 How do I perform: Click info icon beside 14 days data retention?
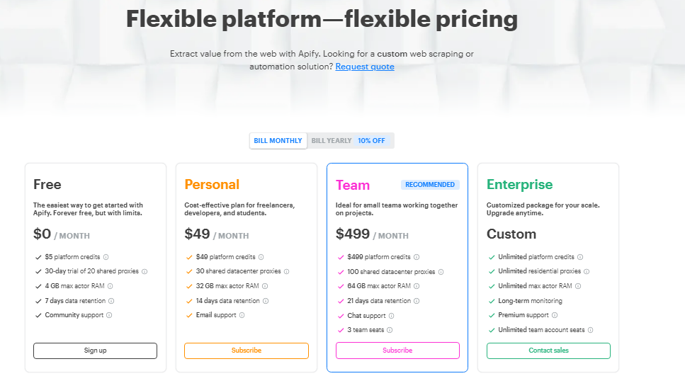(266, 301)
